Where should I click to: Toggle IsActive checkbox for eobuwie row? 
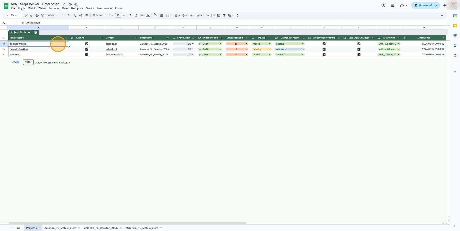(87, 54)
